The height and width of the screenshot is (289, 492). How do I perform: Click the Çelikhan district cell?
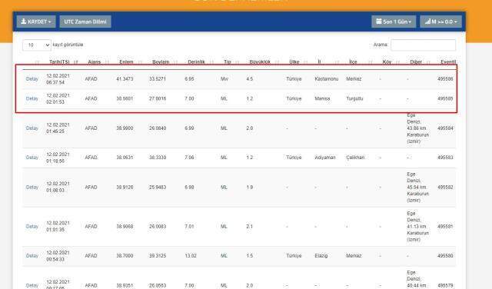coord(355,158)
